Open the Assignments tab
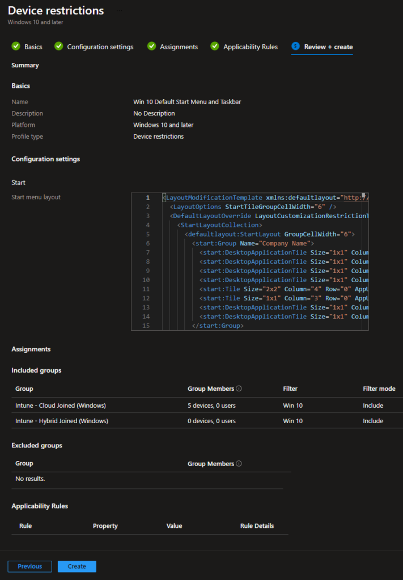 tap(178, 46)
